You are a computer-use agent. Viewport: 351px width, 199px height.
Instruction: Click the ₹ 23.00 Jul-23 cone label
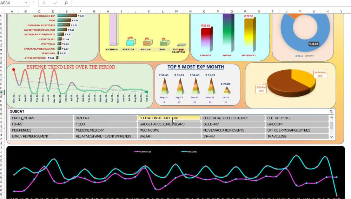[x=225, y=84]
